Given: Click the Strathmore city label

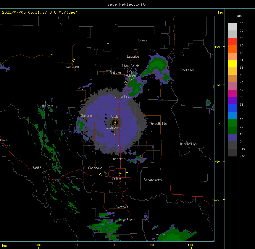Looking at the screenshot, I should click(153, 180).
